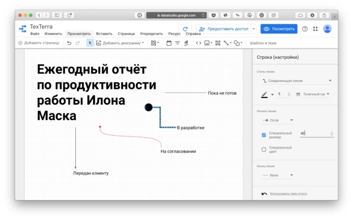Open the line style connector dropdown
Screen dimensions: 353x220
[297, 80]
